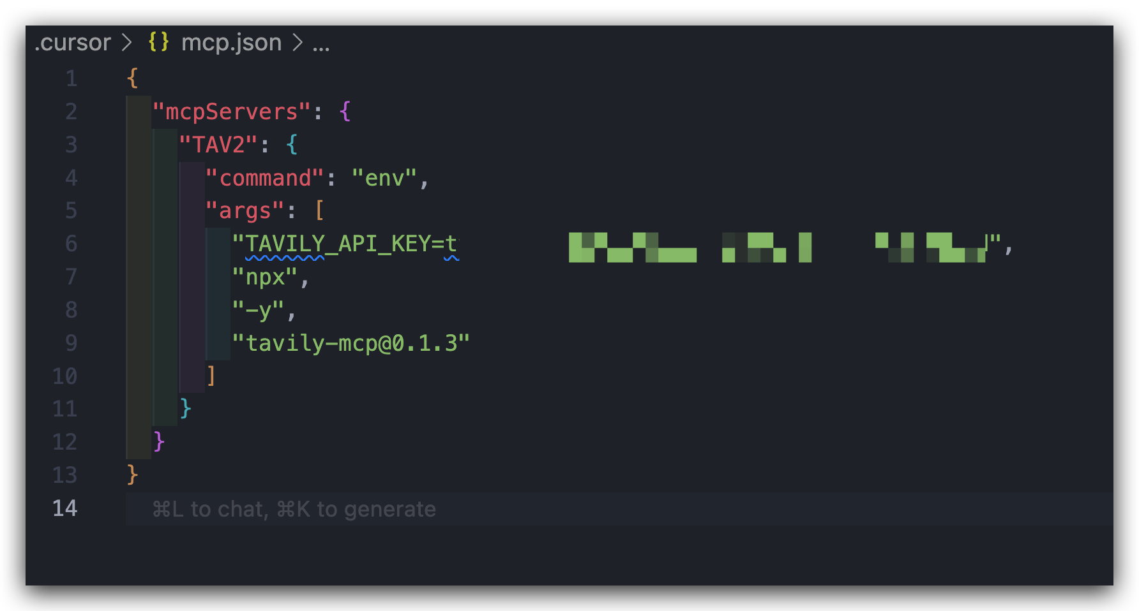The width and height of the screenshot is (1139, 611).
Task: Select the mcp.json breadcrumb item
Action: click(231, 42)
